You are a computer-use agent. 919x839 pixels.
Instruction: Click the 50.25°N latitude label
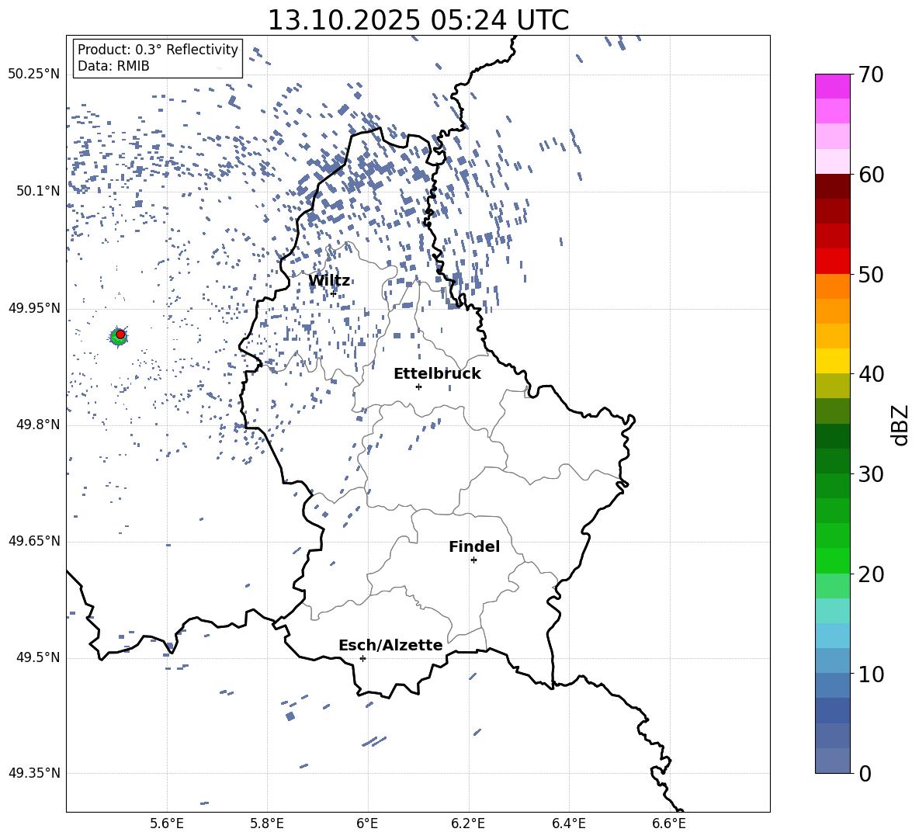point(34,75)
